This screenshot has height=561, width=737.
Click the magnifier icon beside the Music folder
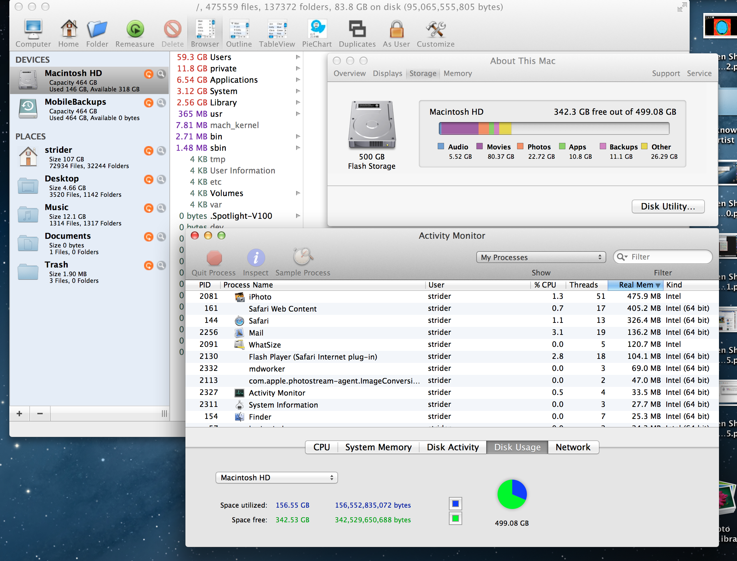(x=161, y=208)
